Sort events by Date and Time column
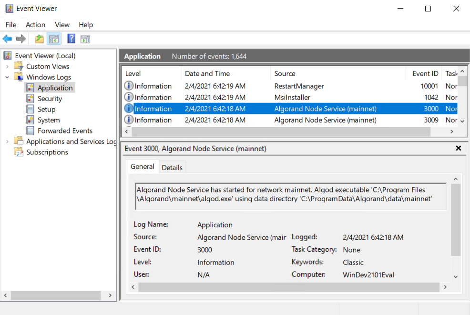Screen dimensions: 470x315 pyautogui.click(x=226, y=73)
